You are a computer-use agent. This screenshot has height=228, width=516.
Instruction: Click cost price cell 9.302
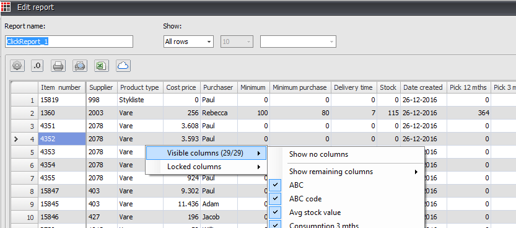(181, 191)
